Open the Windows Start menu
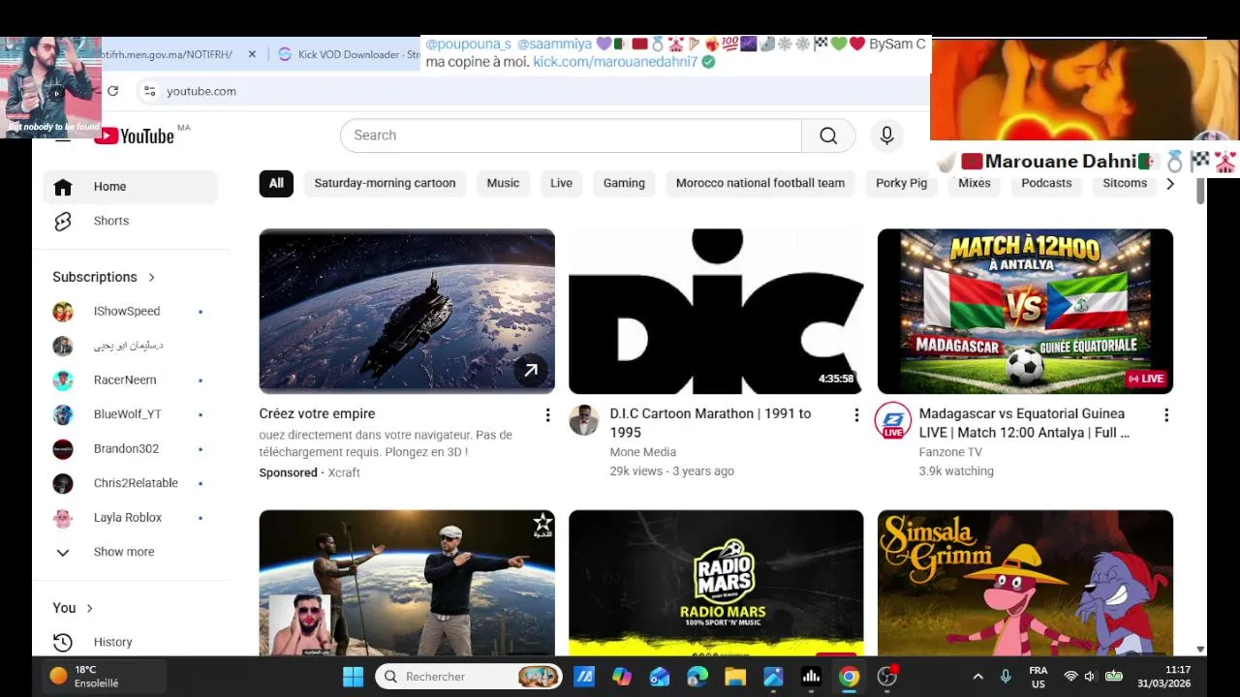This screenshot has height=697, width=1240. coord(353,677)
